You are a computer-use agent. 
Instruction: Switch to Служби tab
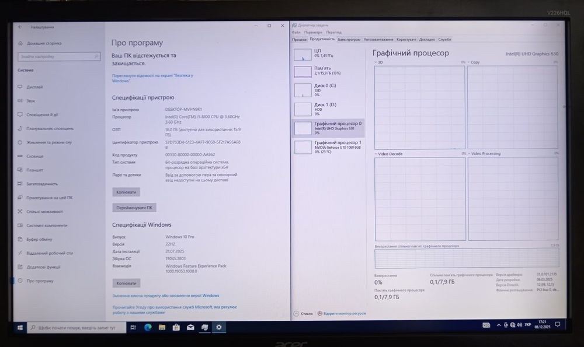(444, 40)
